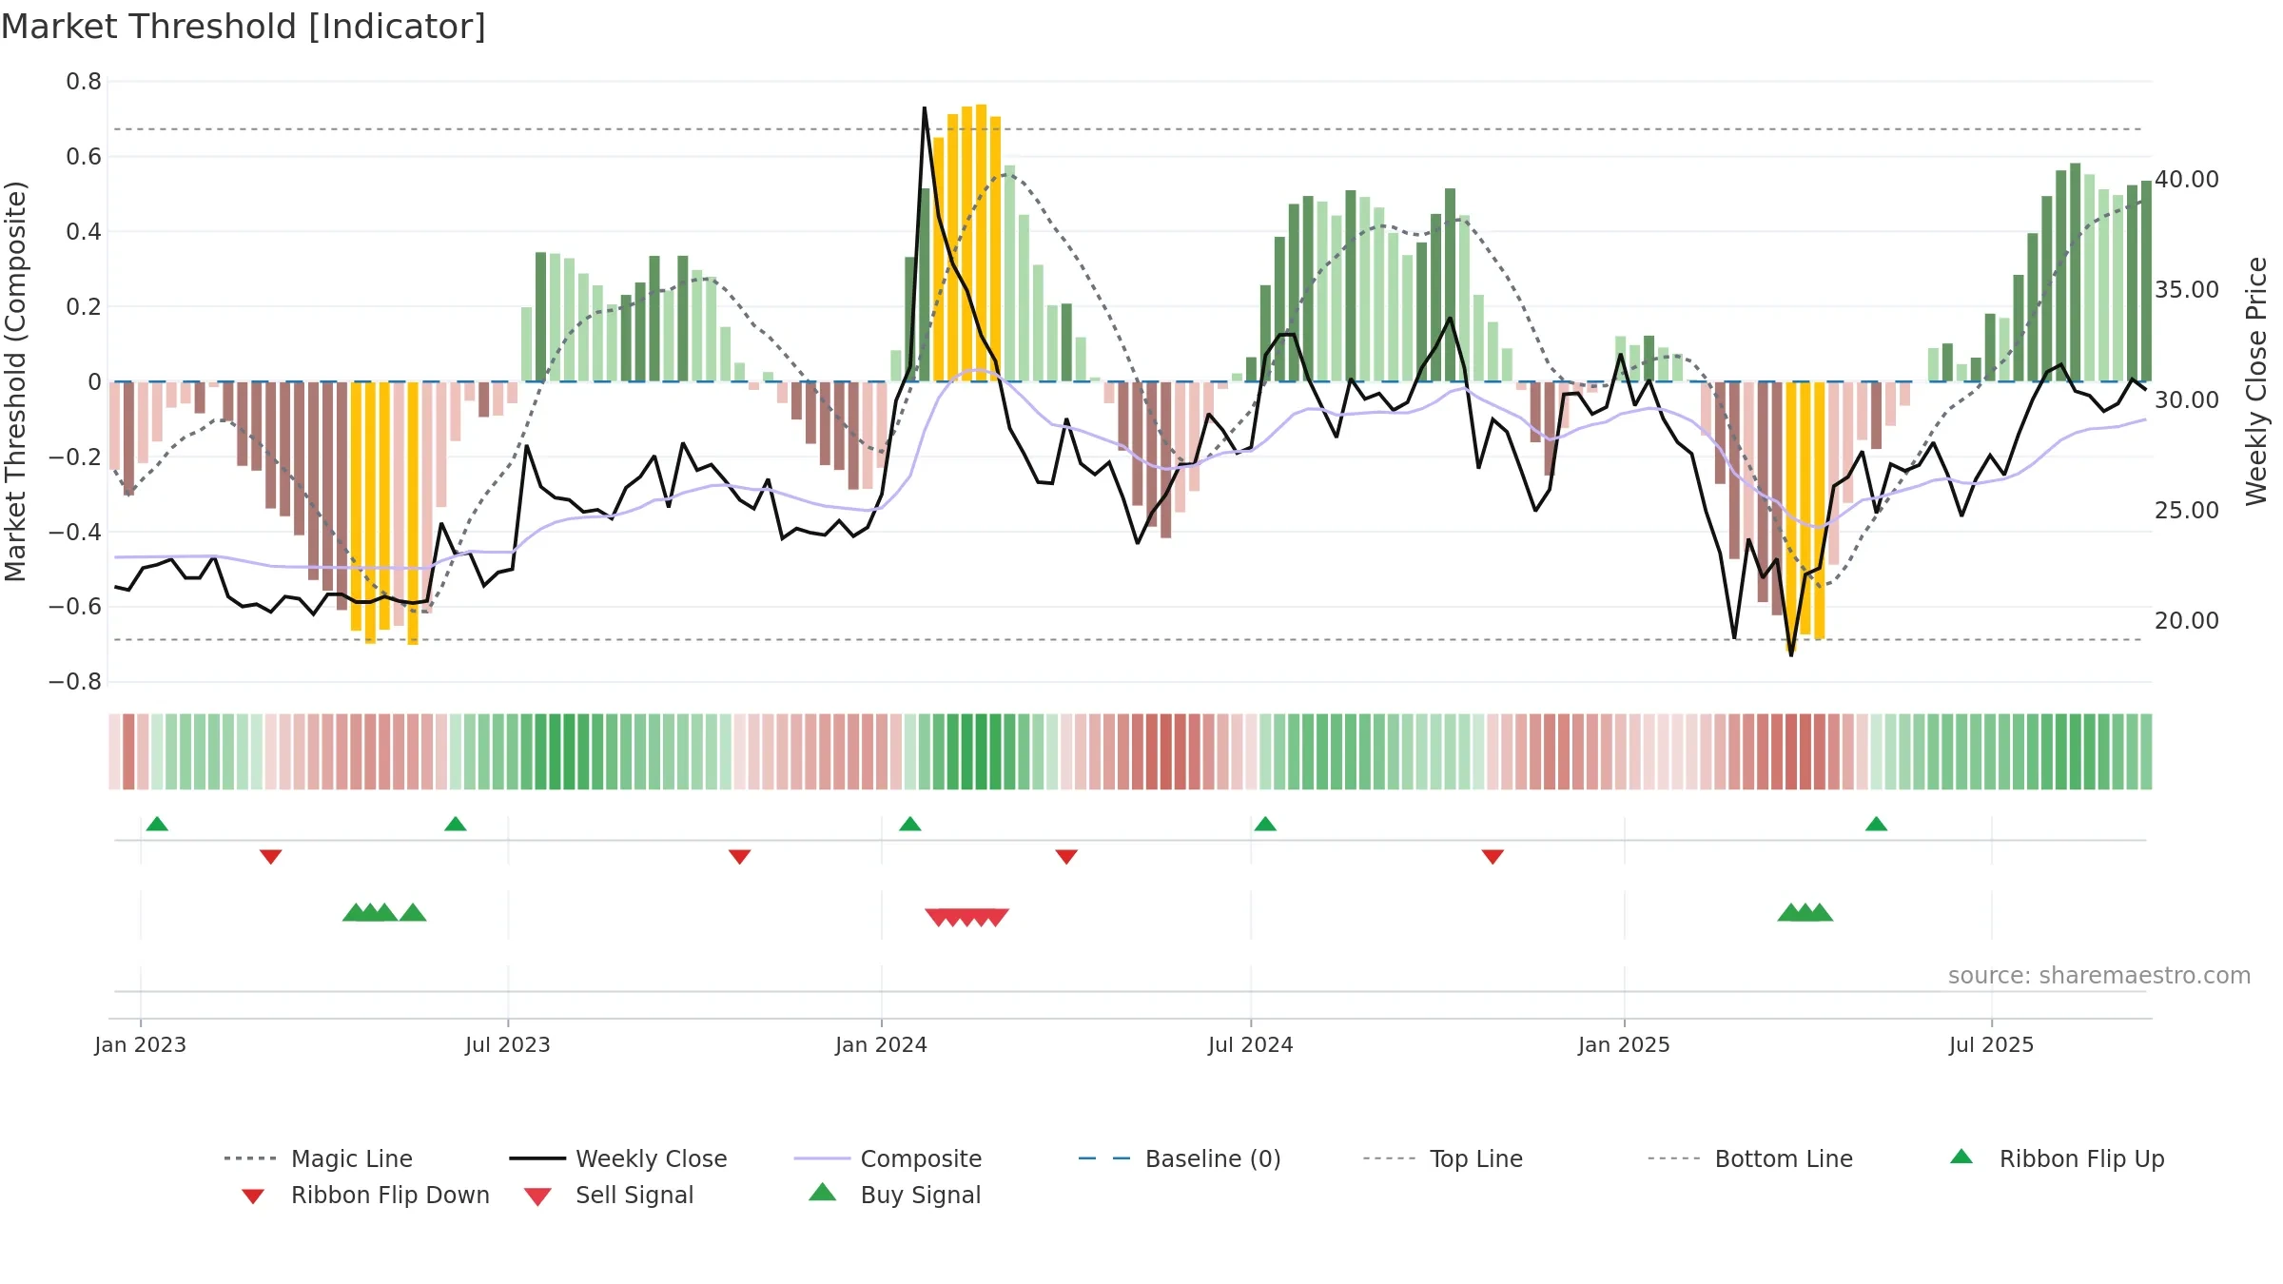The height and width of the screenshot is (1284, 2283).
Task: Click the Ribbon Flip Down marker in spring 2024
Action: pyautogui.click(x=1066, y=857)
